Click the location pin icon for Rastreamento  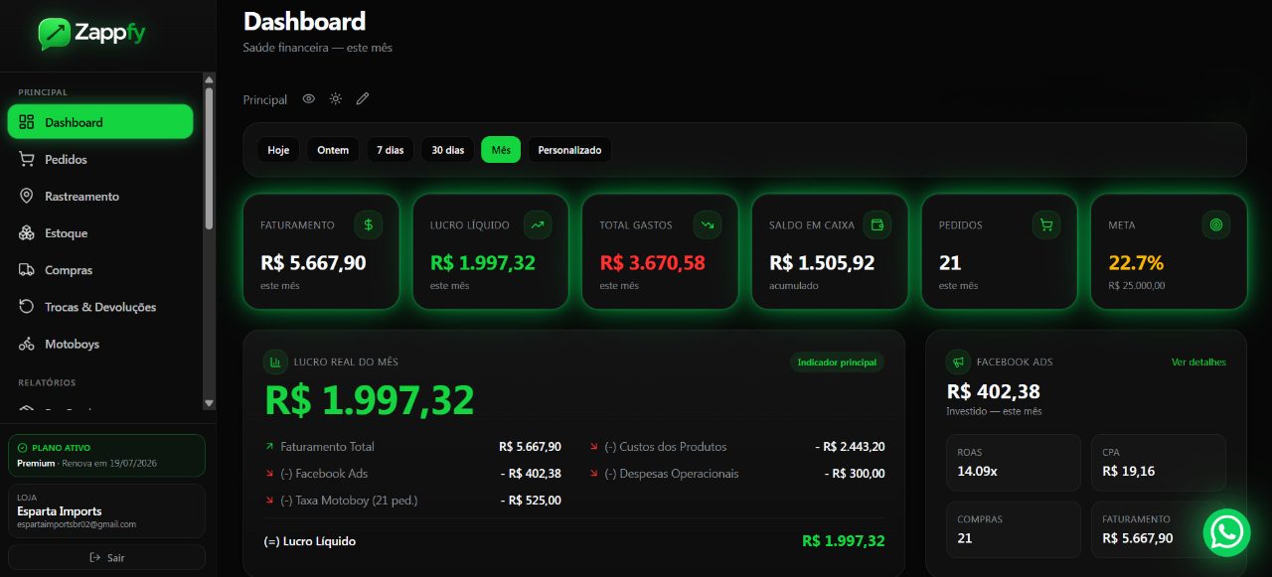point(27,197)
